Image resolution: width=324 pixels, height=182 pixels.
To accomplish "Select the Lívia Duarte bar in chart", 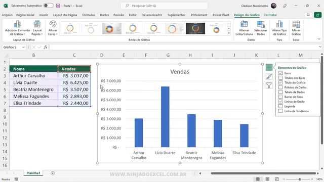I will point(165,117).
